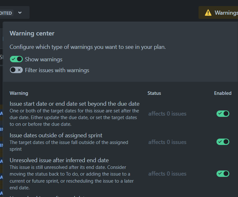Select the 'Issue dates outside of assigned sprint' title

pos(56,135)
